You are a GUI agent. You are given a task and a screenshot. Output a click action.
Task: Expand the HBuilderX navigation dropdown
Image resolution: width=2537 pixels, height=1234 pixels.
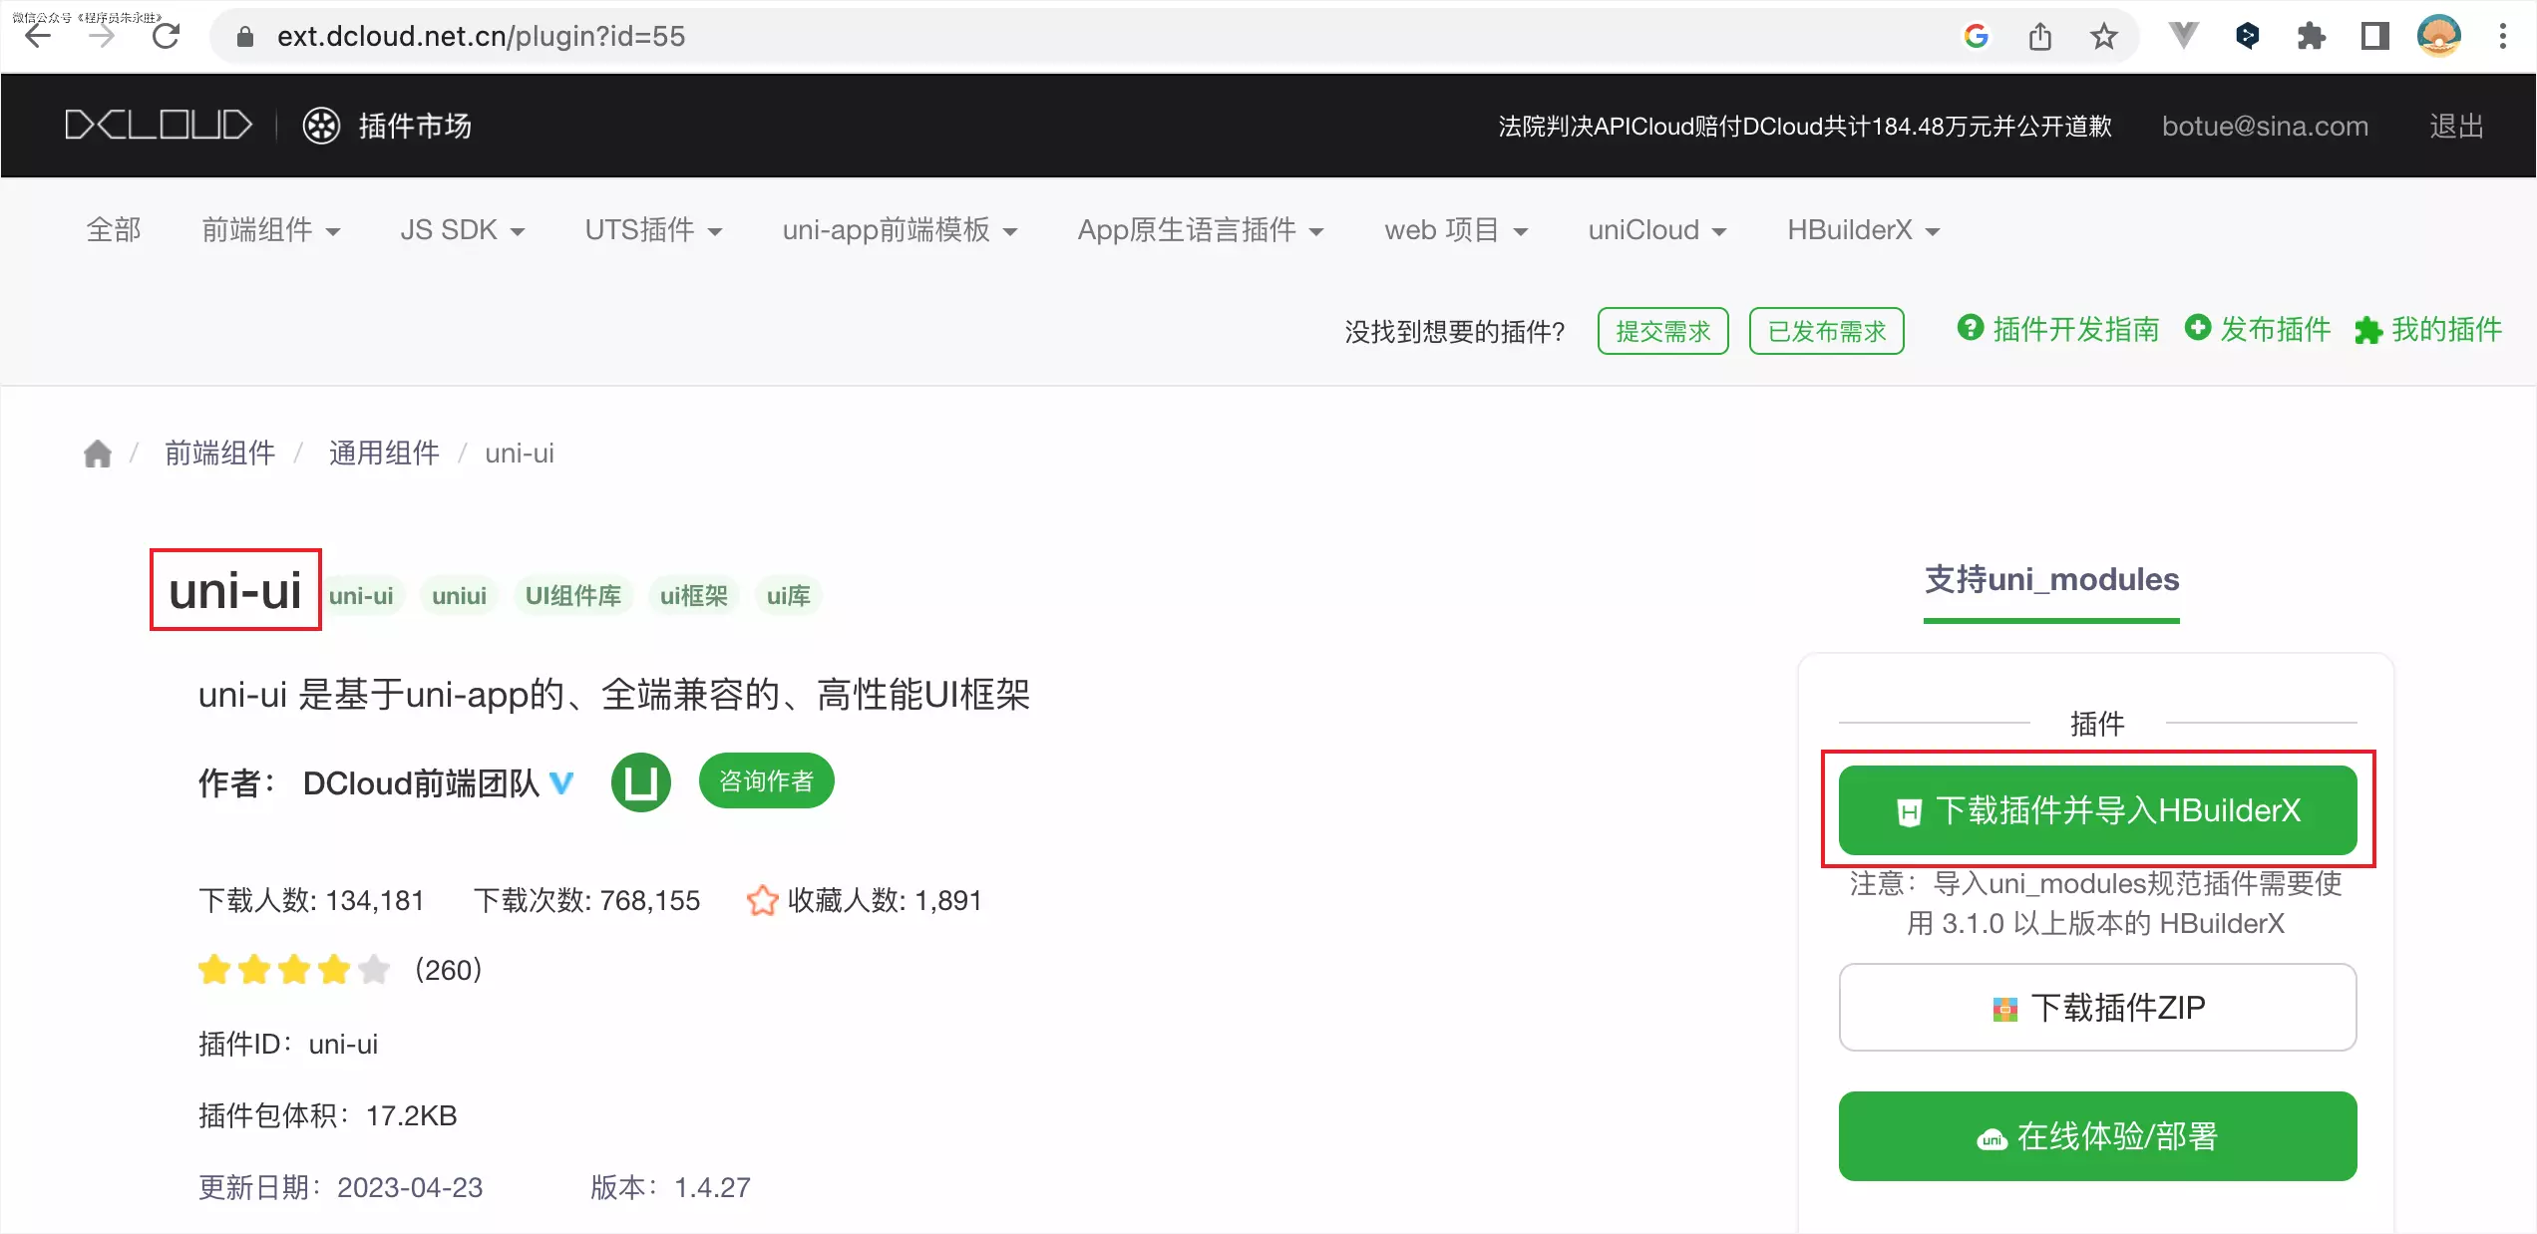coord(1861,229)
